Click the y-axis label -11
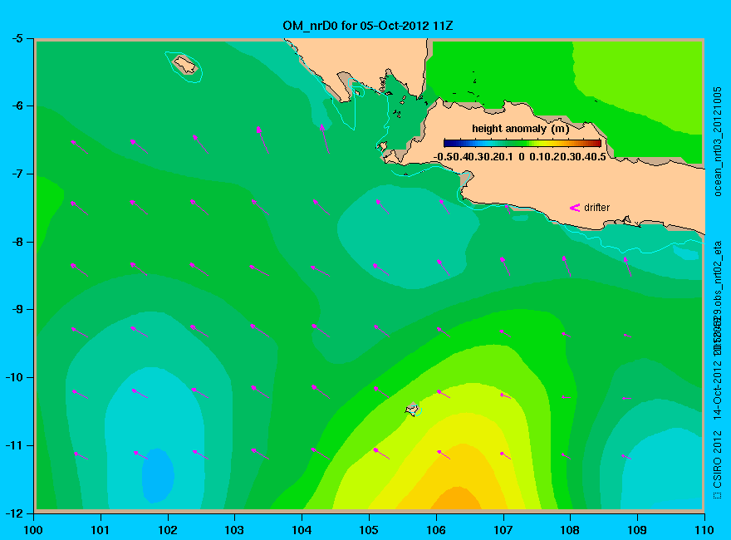The width and height of the screenshot is (731, 540). [14, 445]
